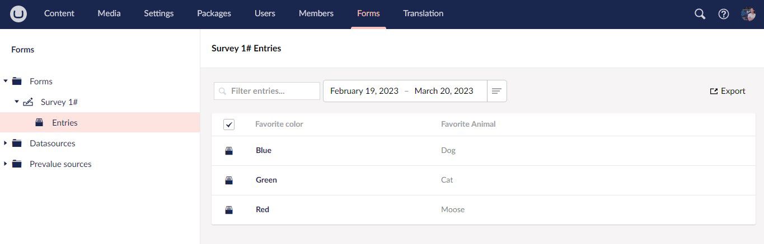Collapse the Forms tree folder arrow
The height and width of the screenshot is (244, 764).
[6, 82]
